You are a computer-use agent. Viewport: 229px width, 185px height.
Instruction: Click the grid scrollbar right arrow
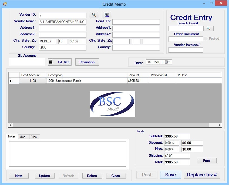click(219, 125)
